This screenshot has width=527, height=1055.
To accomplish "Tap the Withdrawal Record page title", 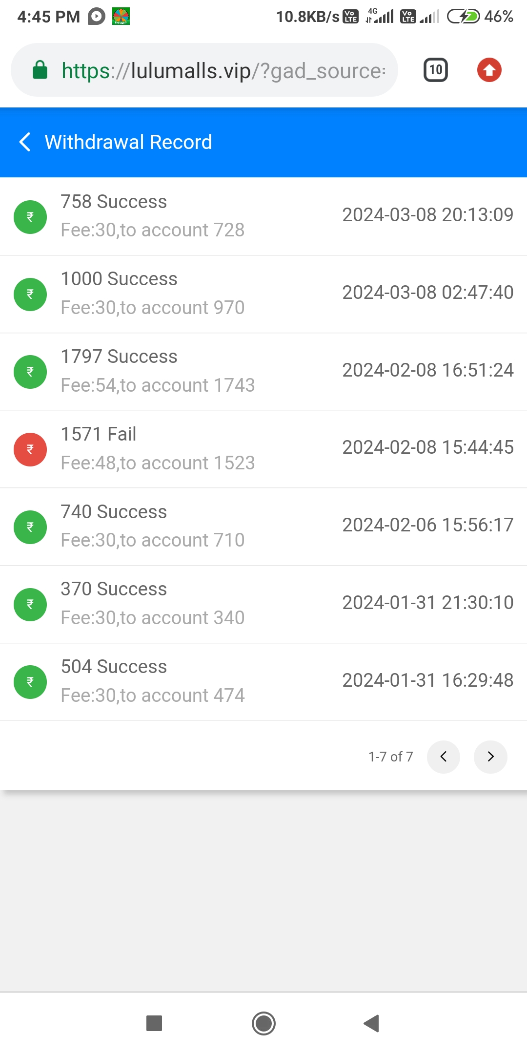I will point(128,142).
